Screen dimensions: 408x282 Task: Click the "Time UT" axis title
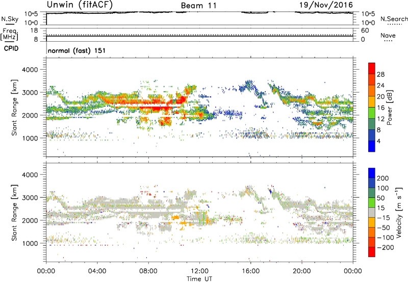pyautogui.click(x=199, y=279)
